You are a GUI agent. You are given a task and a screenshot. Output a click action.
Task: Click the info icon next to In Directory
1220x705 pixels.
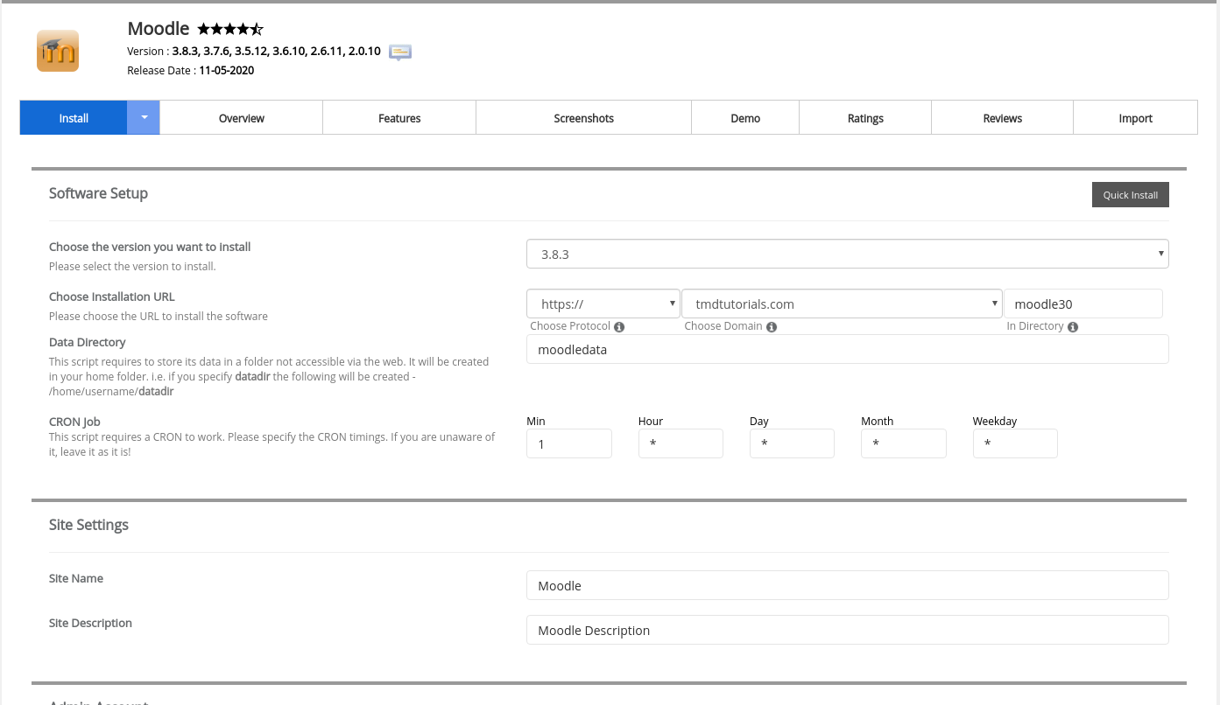pos(1072,326)
